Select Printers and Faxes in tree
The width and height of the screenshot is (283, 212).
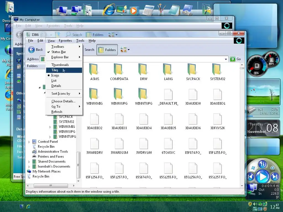[51, 157]
